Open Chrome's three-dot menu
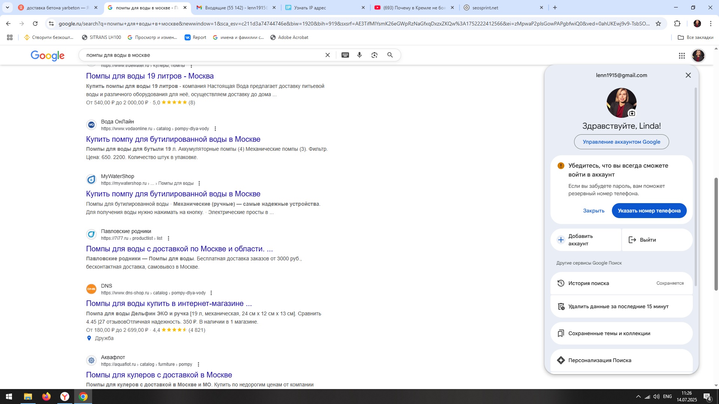 [711, 24]
